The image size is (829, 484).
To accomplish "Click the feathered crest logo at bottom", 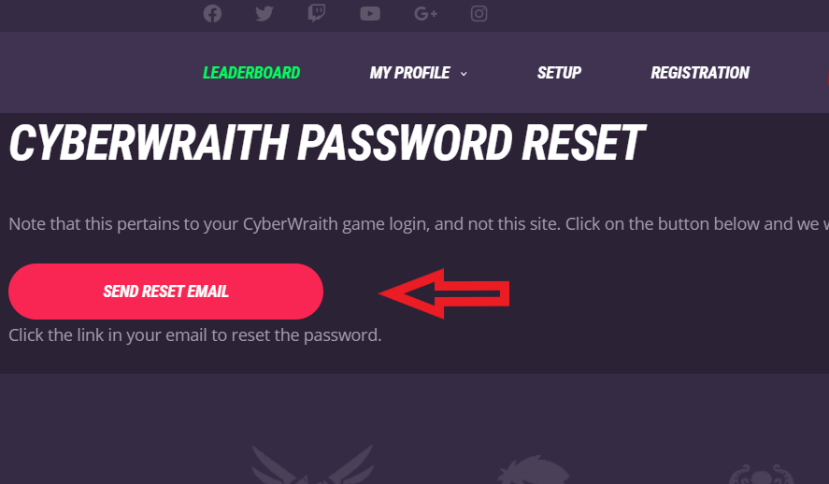I will [x=535, y=470].
